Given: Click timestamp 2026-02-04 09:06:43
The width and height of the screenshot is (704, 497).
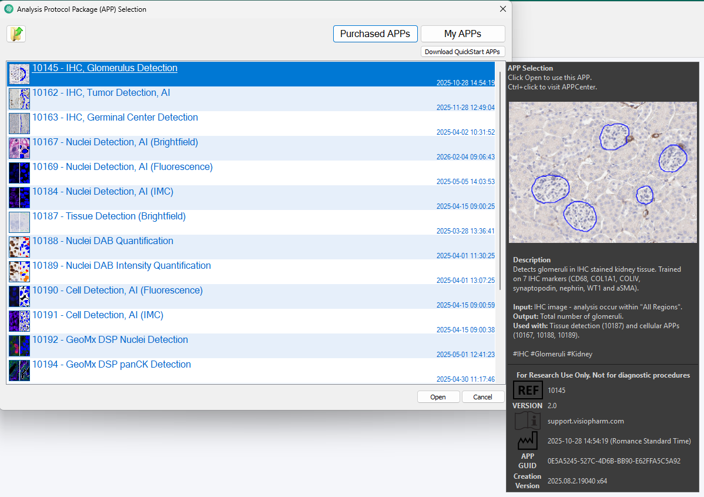Looking at the screenshot, I should pos(465,157).
